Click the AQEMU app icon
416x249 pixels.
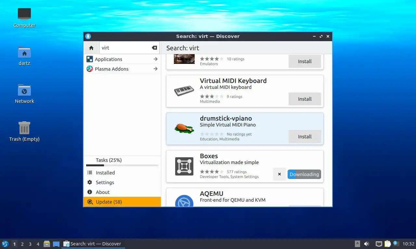click(x=184, y=201)
